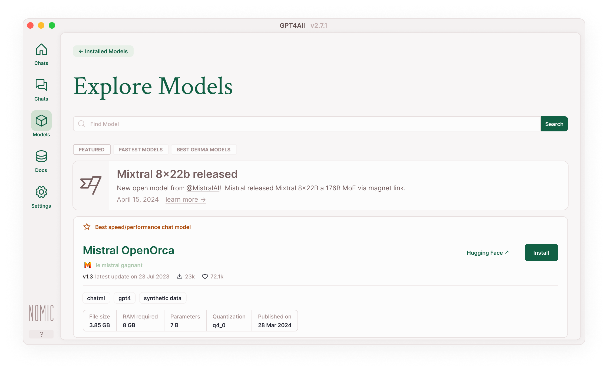
Task: Click the Mistral logo next to author
Action: [x=88, y=265]
